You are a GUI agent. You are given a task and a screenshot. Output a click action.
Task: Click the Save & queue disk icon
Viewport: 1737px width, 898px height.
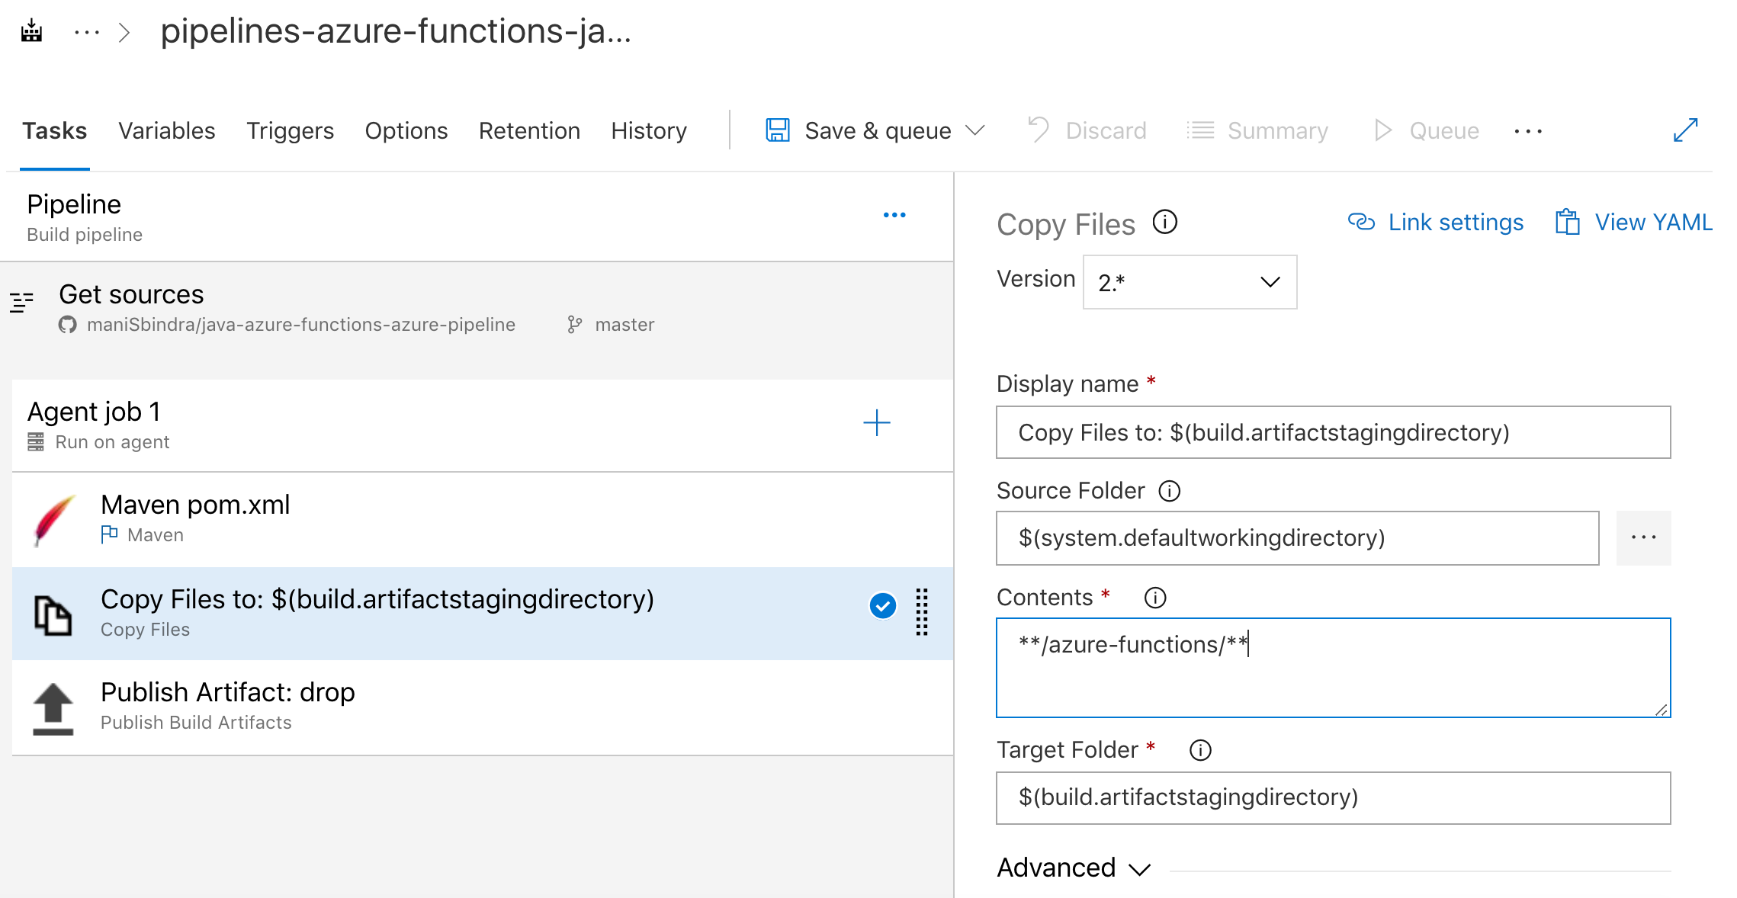778,130
